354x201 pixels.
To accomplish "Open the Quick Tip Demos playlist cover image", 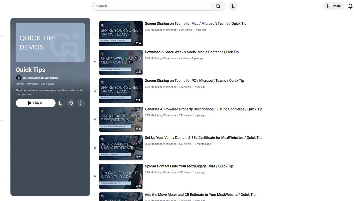I will pyautogui.click(x=50, y=43).
